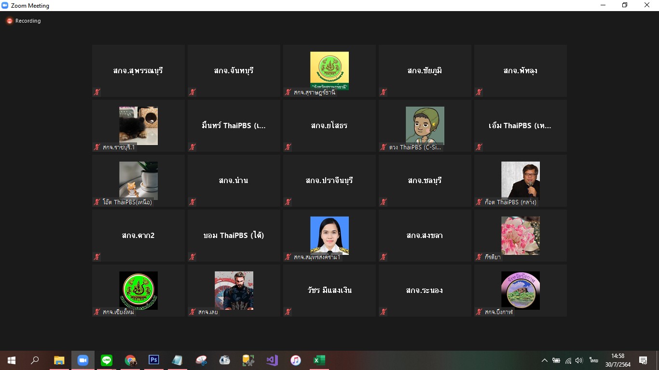Select the ก๊อด ThaiPBS (กลาง) participant tile

(521, 181)
